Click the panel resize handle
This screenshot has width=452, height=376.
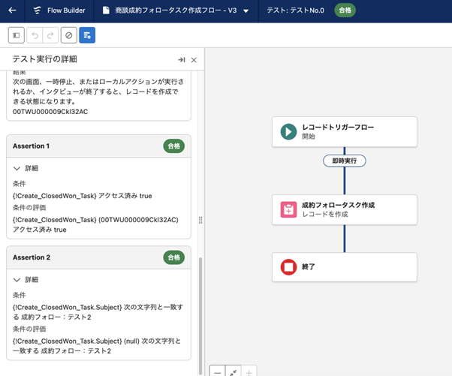point(200,220)
